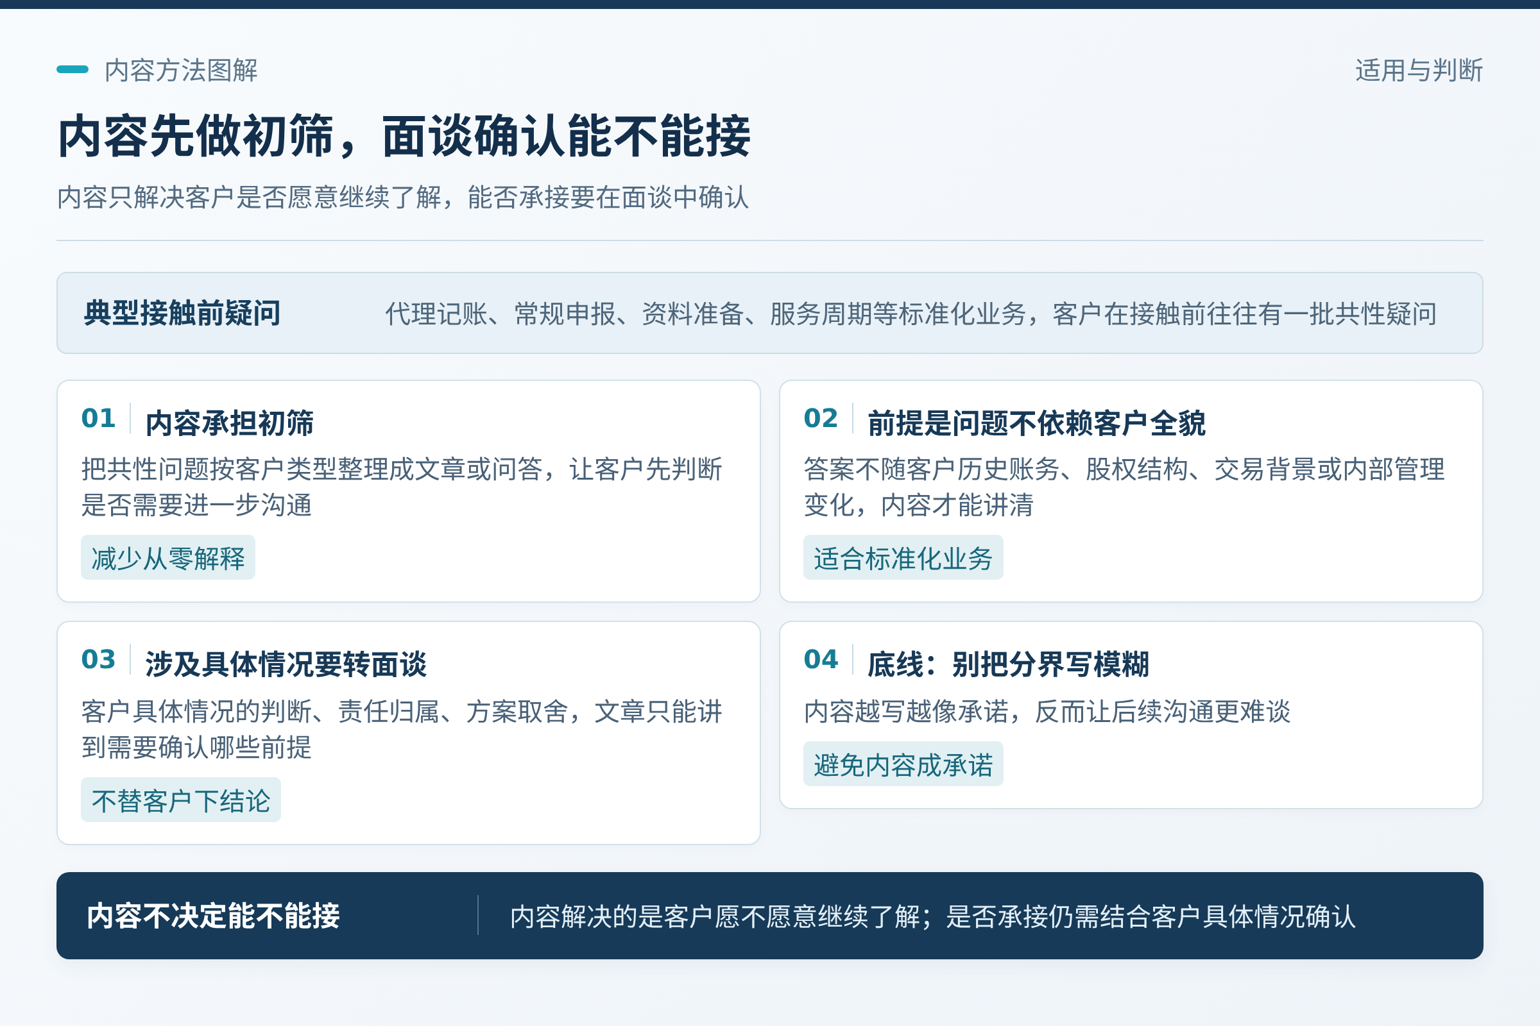
Task: Click the heading 典型接触前疑问
Action: tap(182, 313)
